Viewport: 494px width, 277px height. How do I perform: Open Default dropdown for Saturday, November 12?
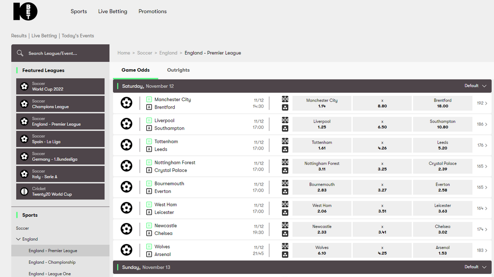[476, 86]
